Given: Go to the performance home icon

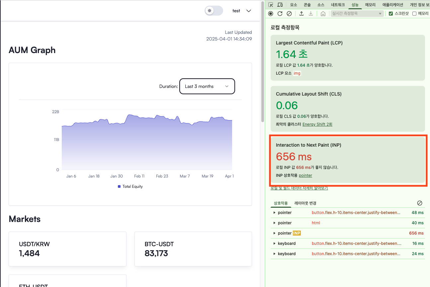Looking at the screenshot, I should (x=323, y=14).
